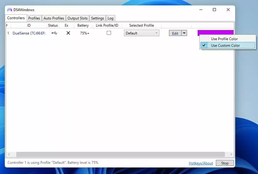The width and height of the screenshot is (258, 174).
Task: View the Log tab
Action: coord(111,18)
